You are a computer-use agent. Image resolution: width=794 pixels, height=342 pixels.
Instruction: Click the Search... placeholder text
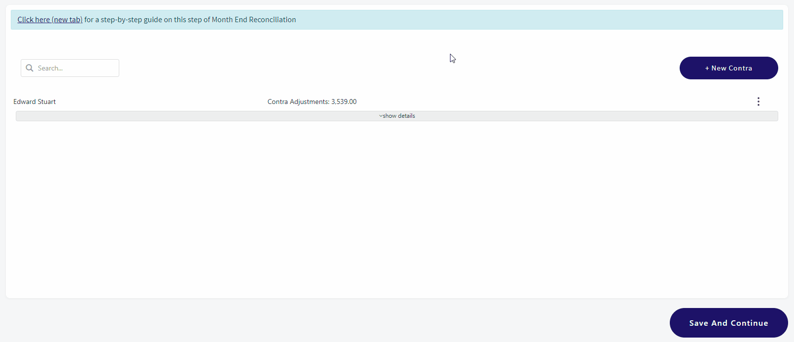(x=50, y=68)
